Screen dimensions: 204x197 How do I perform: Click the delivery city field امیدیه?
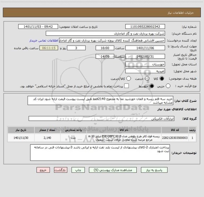coord(145,71)
